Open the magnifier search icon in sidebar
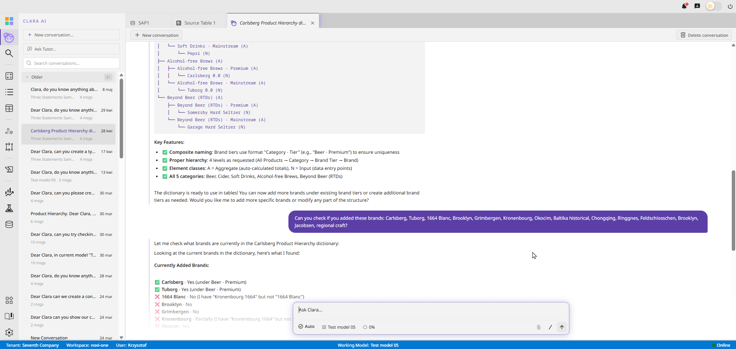The height and width of the screenshot is (349, 736). (x=9, y=53)
